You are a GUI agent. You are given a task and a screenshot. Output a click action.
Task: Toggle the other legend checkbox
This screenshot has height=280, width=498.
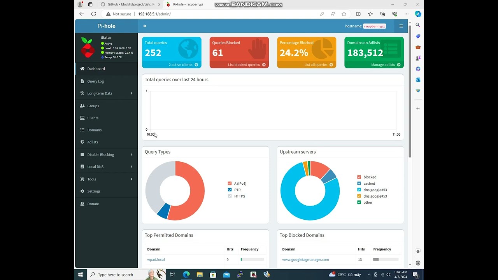tap(359, 202)
